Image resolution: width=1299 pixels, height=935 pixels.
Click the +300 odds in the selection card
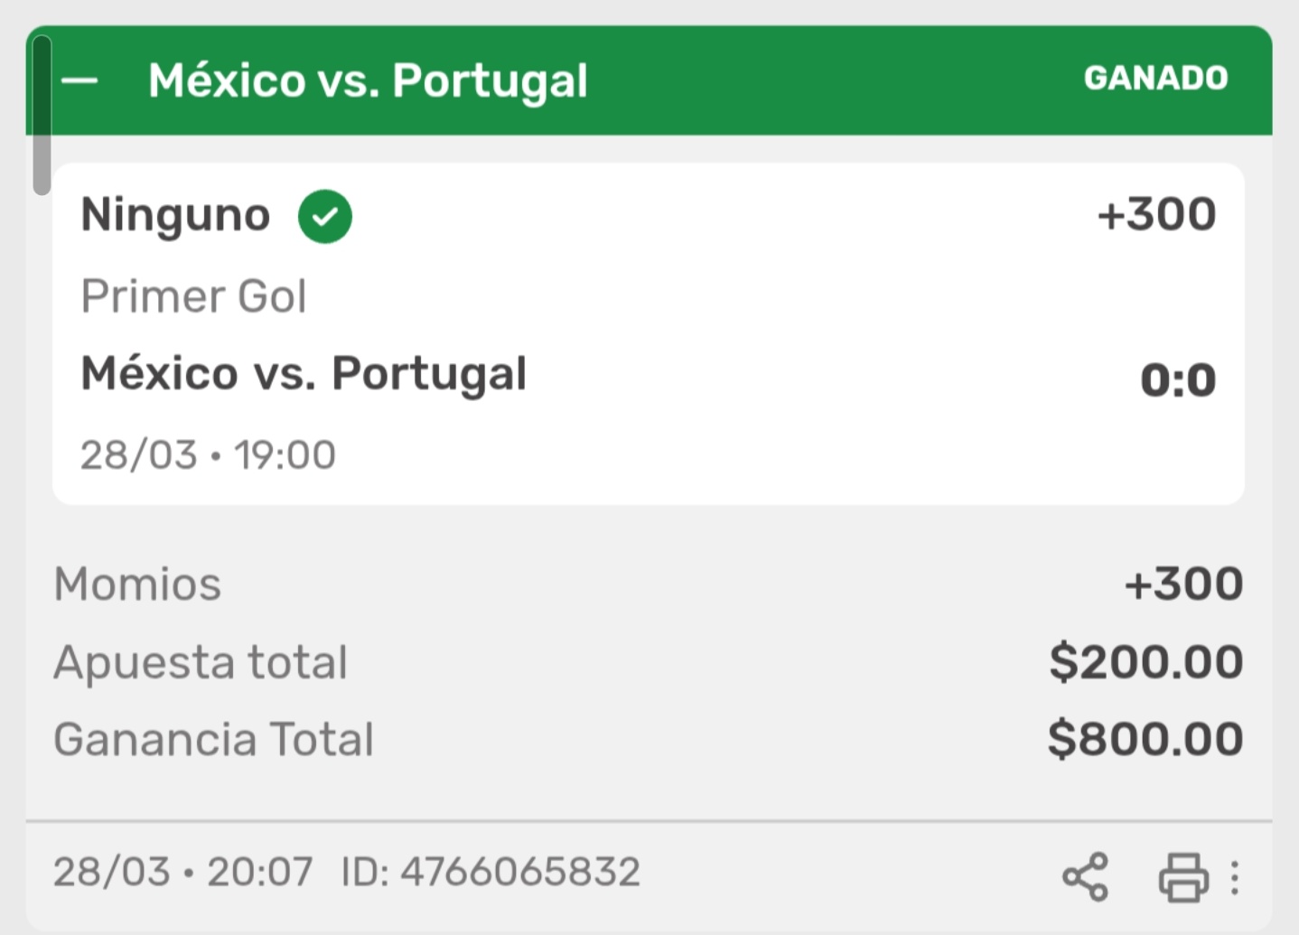1156,215
